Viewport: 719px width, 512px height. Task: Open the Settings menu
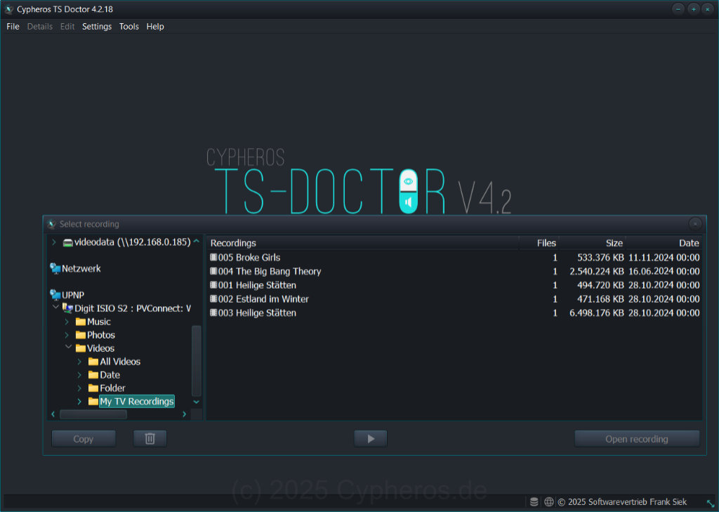(x=96, y=26)
